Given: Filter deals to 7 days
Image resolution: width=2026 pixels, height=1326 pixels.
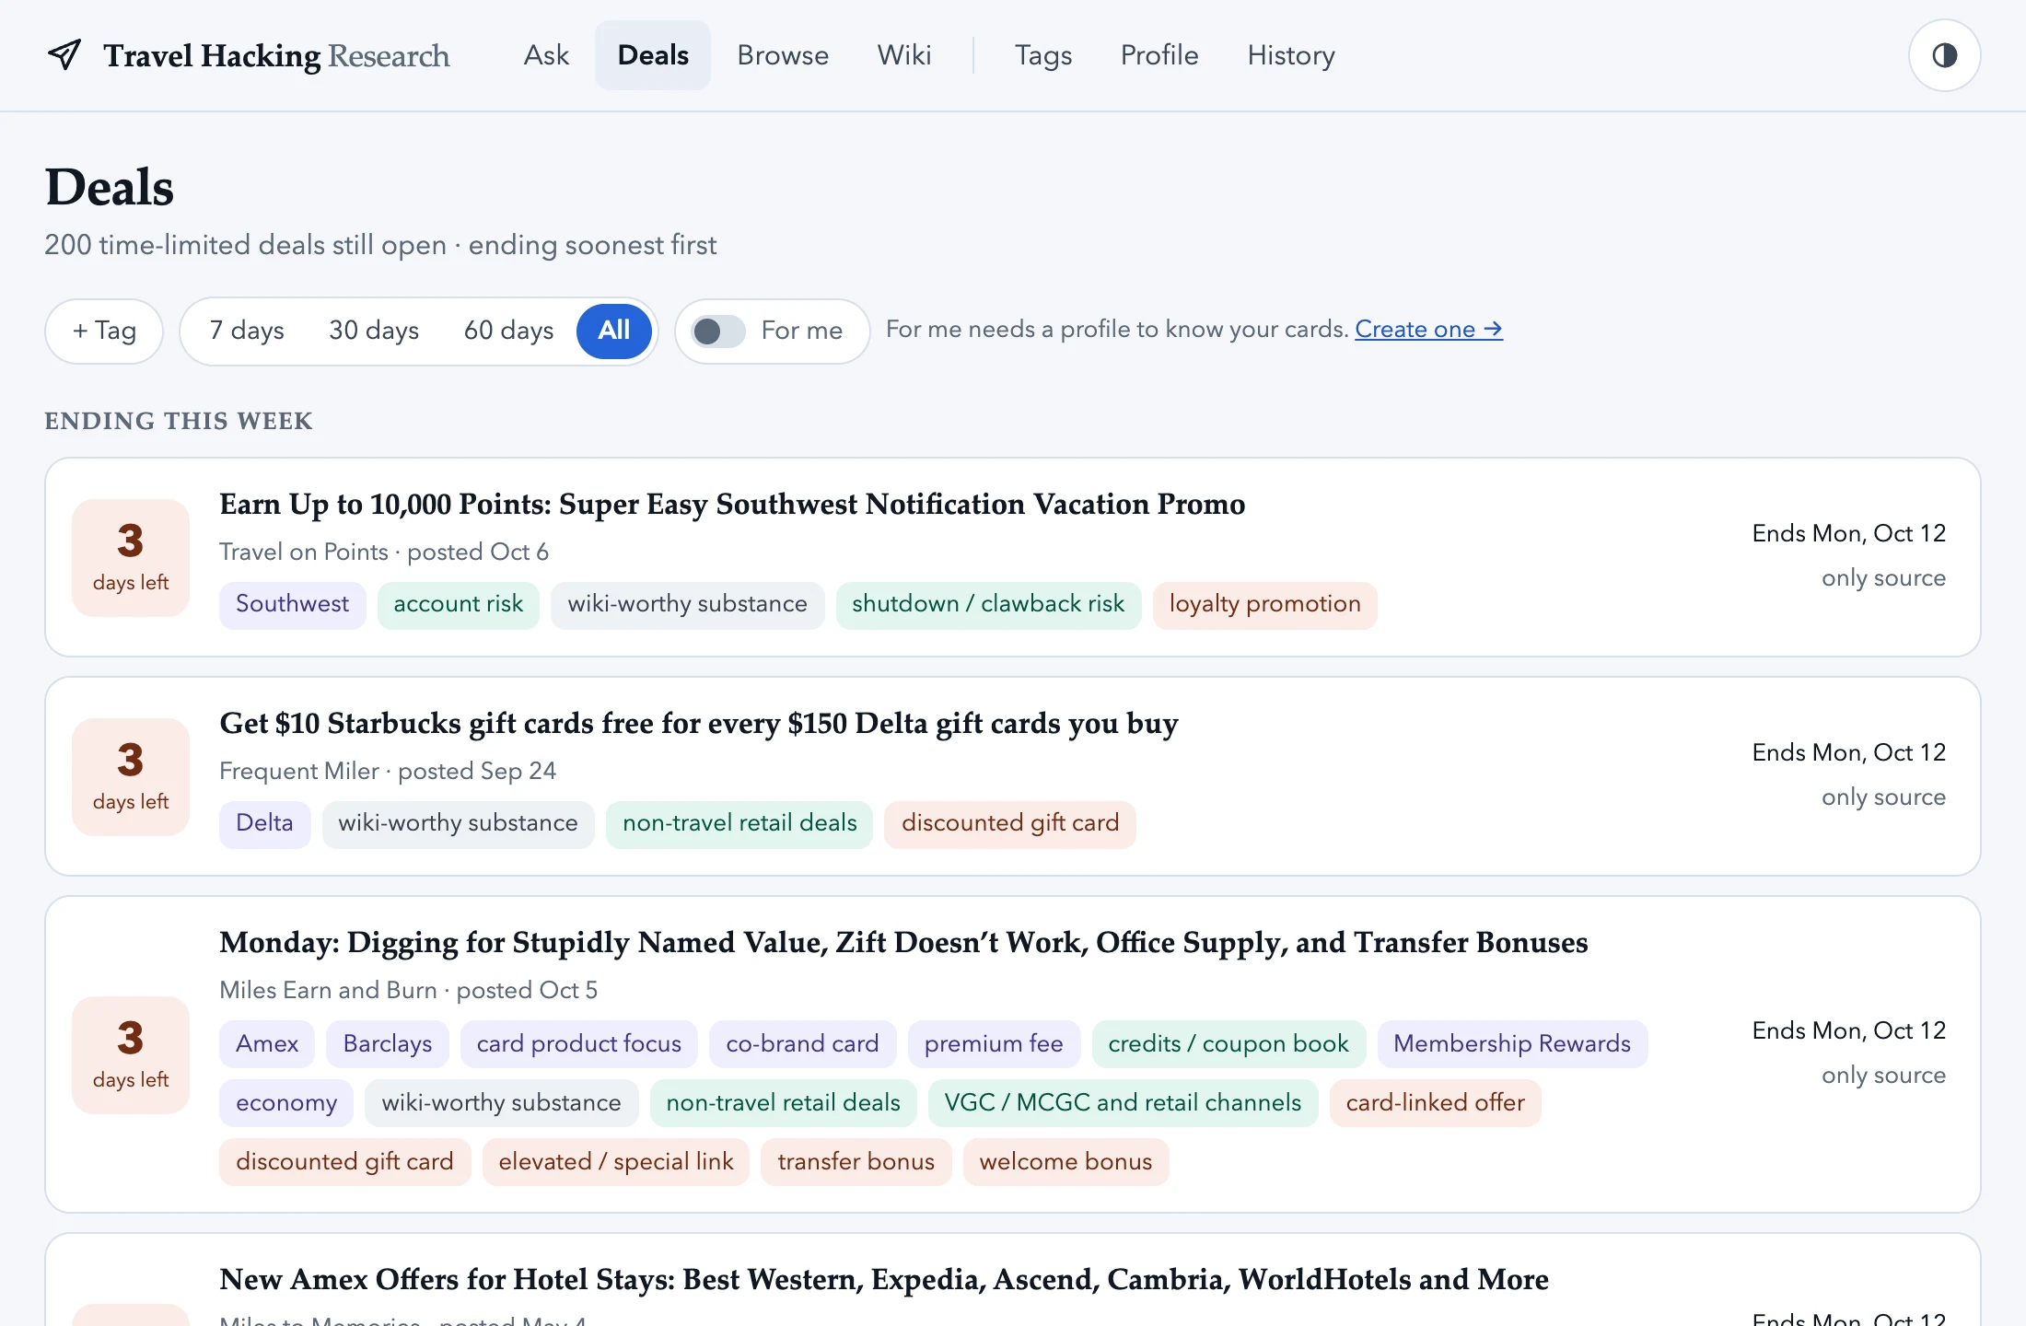Looking at the screenshot, I should (x=247, y=331).
